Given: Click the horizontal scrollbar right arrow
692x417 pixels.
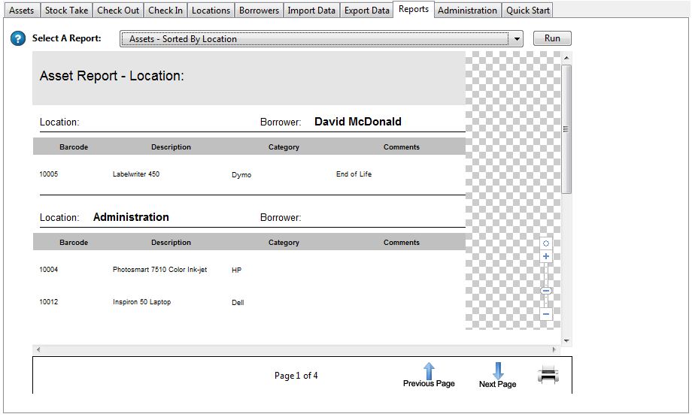Looking at the screenshot, I should coord(555,350).
